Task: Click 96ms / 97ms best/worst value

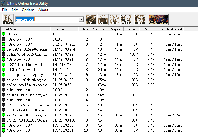Action: tap(173, 130)
